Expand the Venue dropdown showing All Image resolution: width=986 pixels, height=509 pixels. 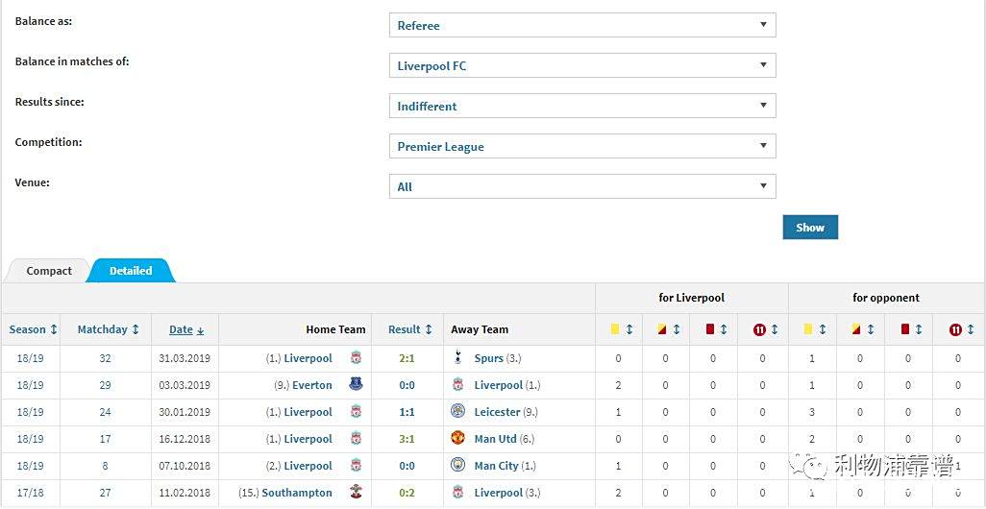pos(582,186)
